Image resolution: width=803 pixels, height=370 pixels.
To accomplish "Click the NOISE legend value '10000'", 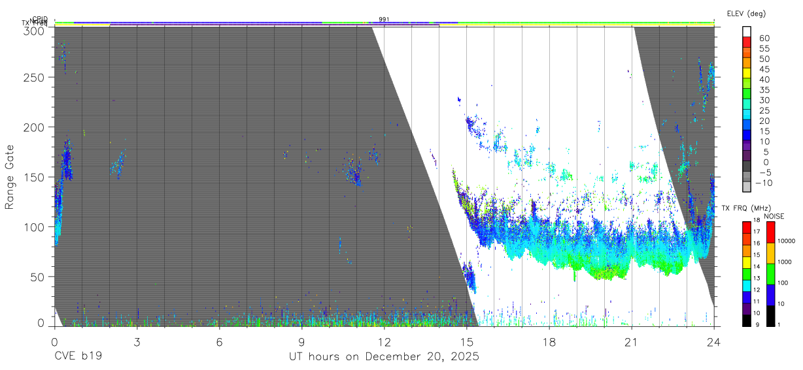I will click(787, 241).
